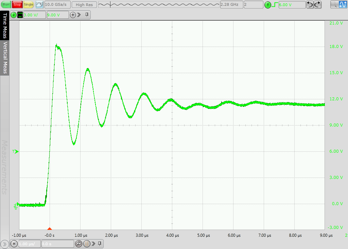Start acquisition with the Run button

pos(6,4)
